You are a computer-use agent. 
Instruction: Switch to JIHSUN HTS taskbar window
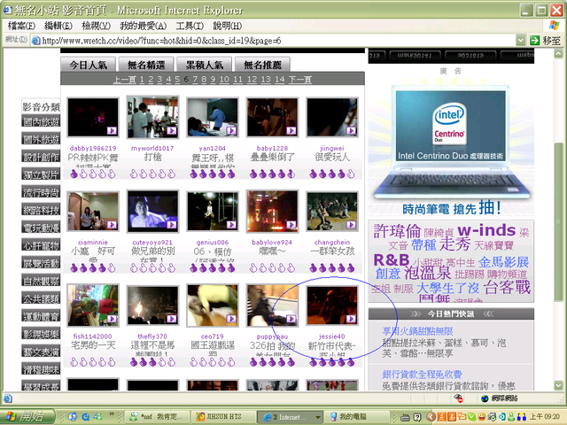pos(222,417)
